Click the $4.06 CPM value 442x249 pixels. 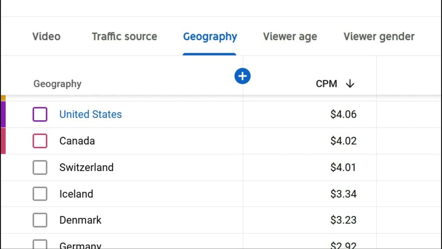(343, 114)
